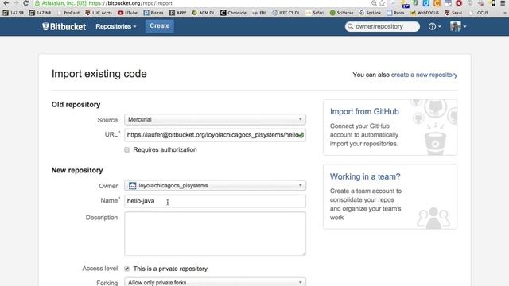Click the blue 'd' extension icon
Image resolution: width=509 pixels, height=286 pixels.
pos(426,3)
